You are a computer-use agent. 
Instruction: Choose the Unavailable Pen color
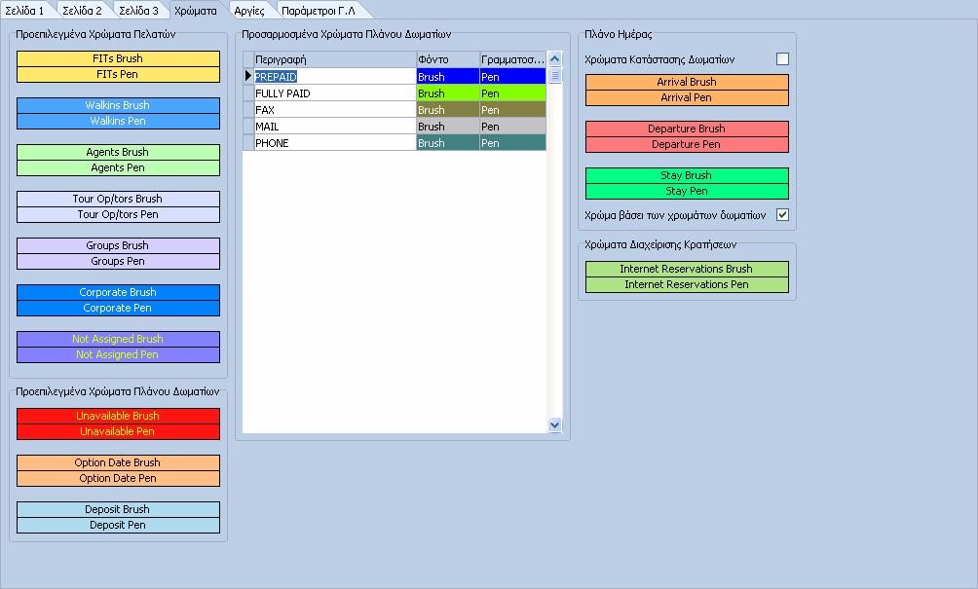(x=118, y=431)
